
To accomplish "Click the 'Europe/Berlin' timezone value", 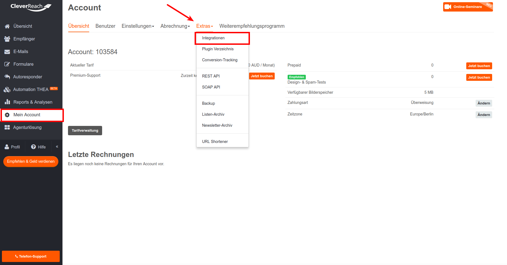I will pos(422,114).
